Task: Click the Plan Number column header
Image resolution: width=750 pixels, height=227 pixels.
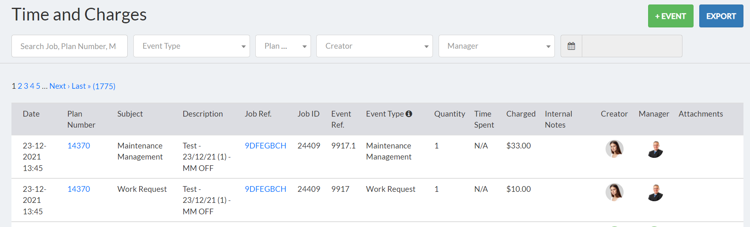Action: tap(81, 119)
